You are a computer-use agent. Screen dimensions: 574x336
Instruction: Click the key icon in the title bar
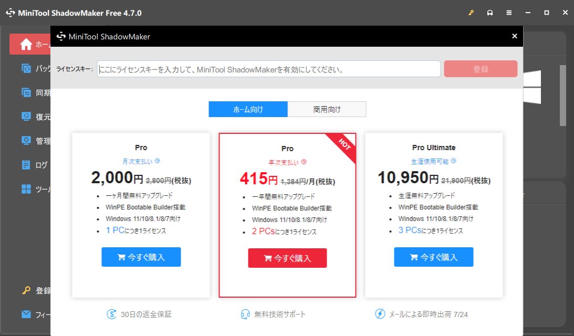(x=471, y=13)
